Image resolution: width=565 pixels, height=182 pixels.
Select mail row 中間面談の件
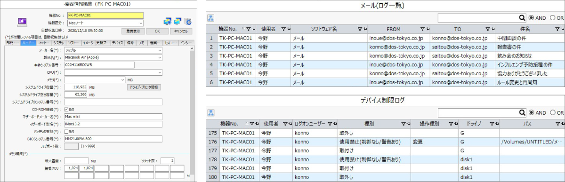(x=386, y=38)
